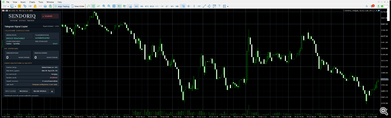
Task: Open the View menu
Action: point(15,2)
